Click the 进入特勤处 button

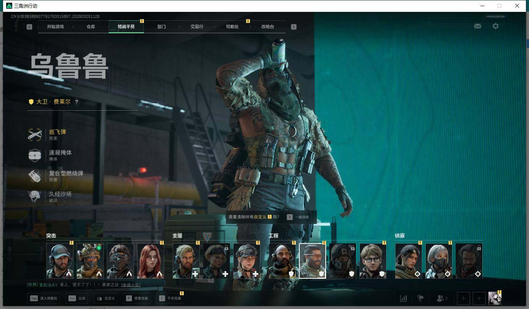(x=44, y=298)
